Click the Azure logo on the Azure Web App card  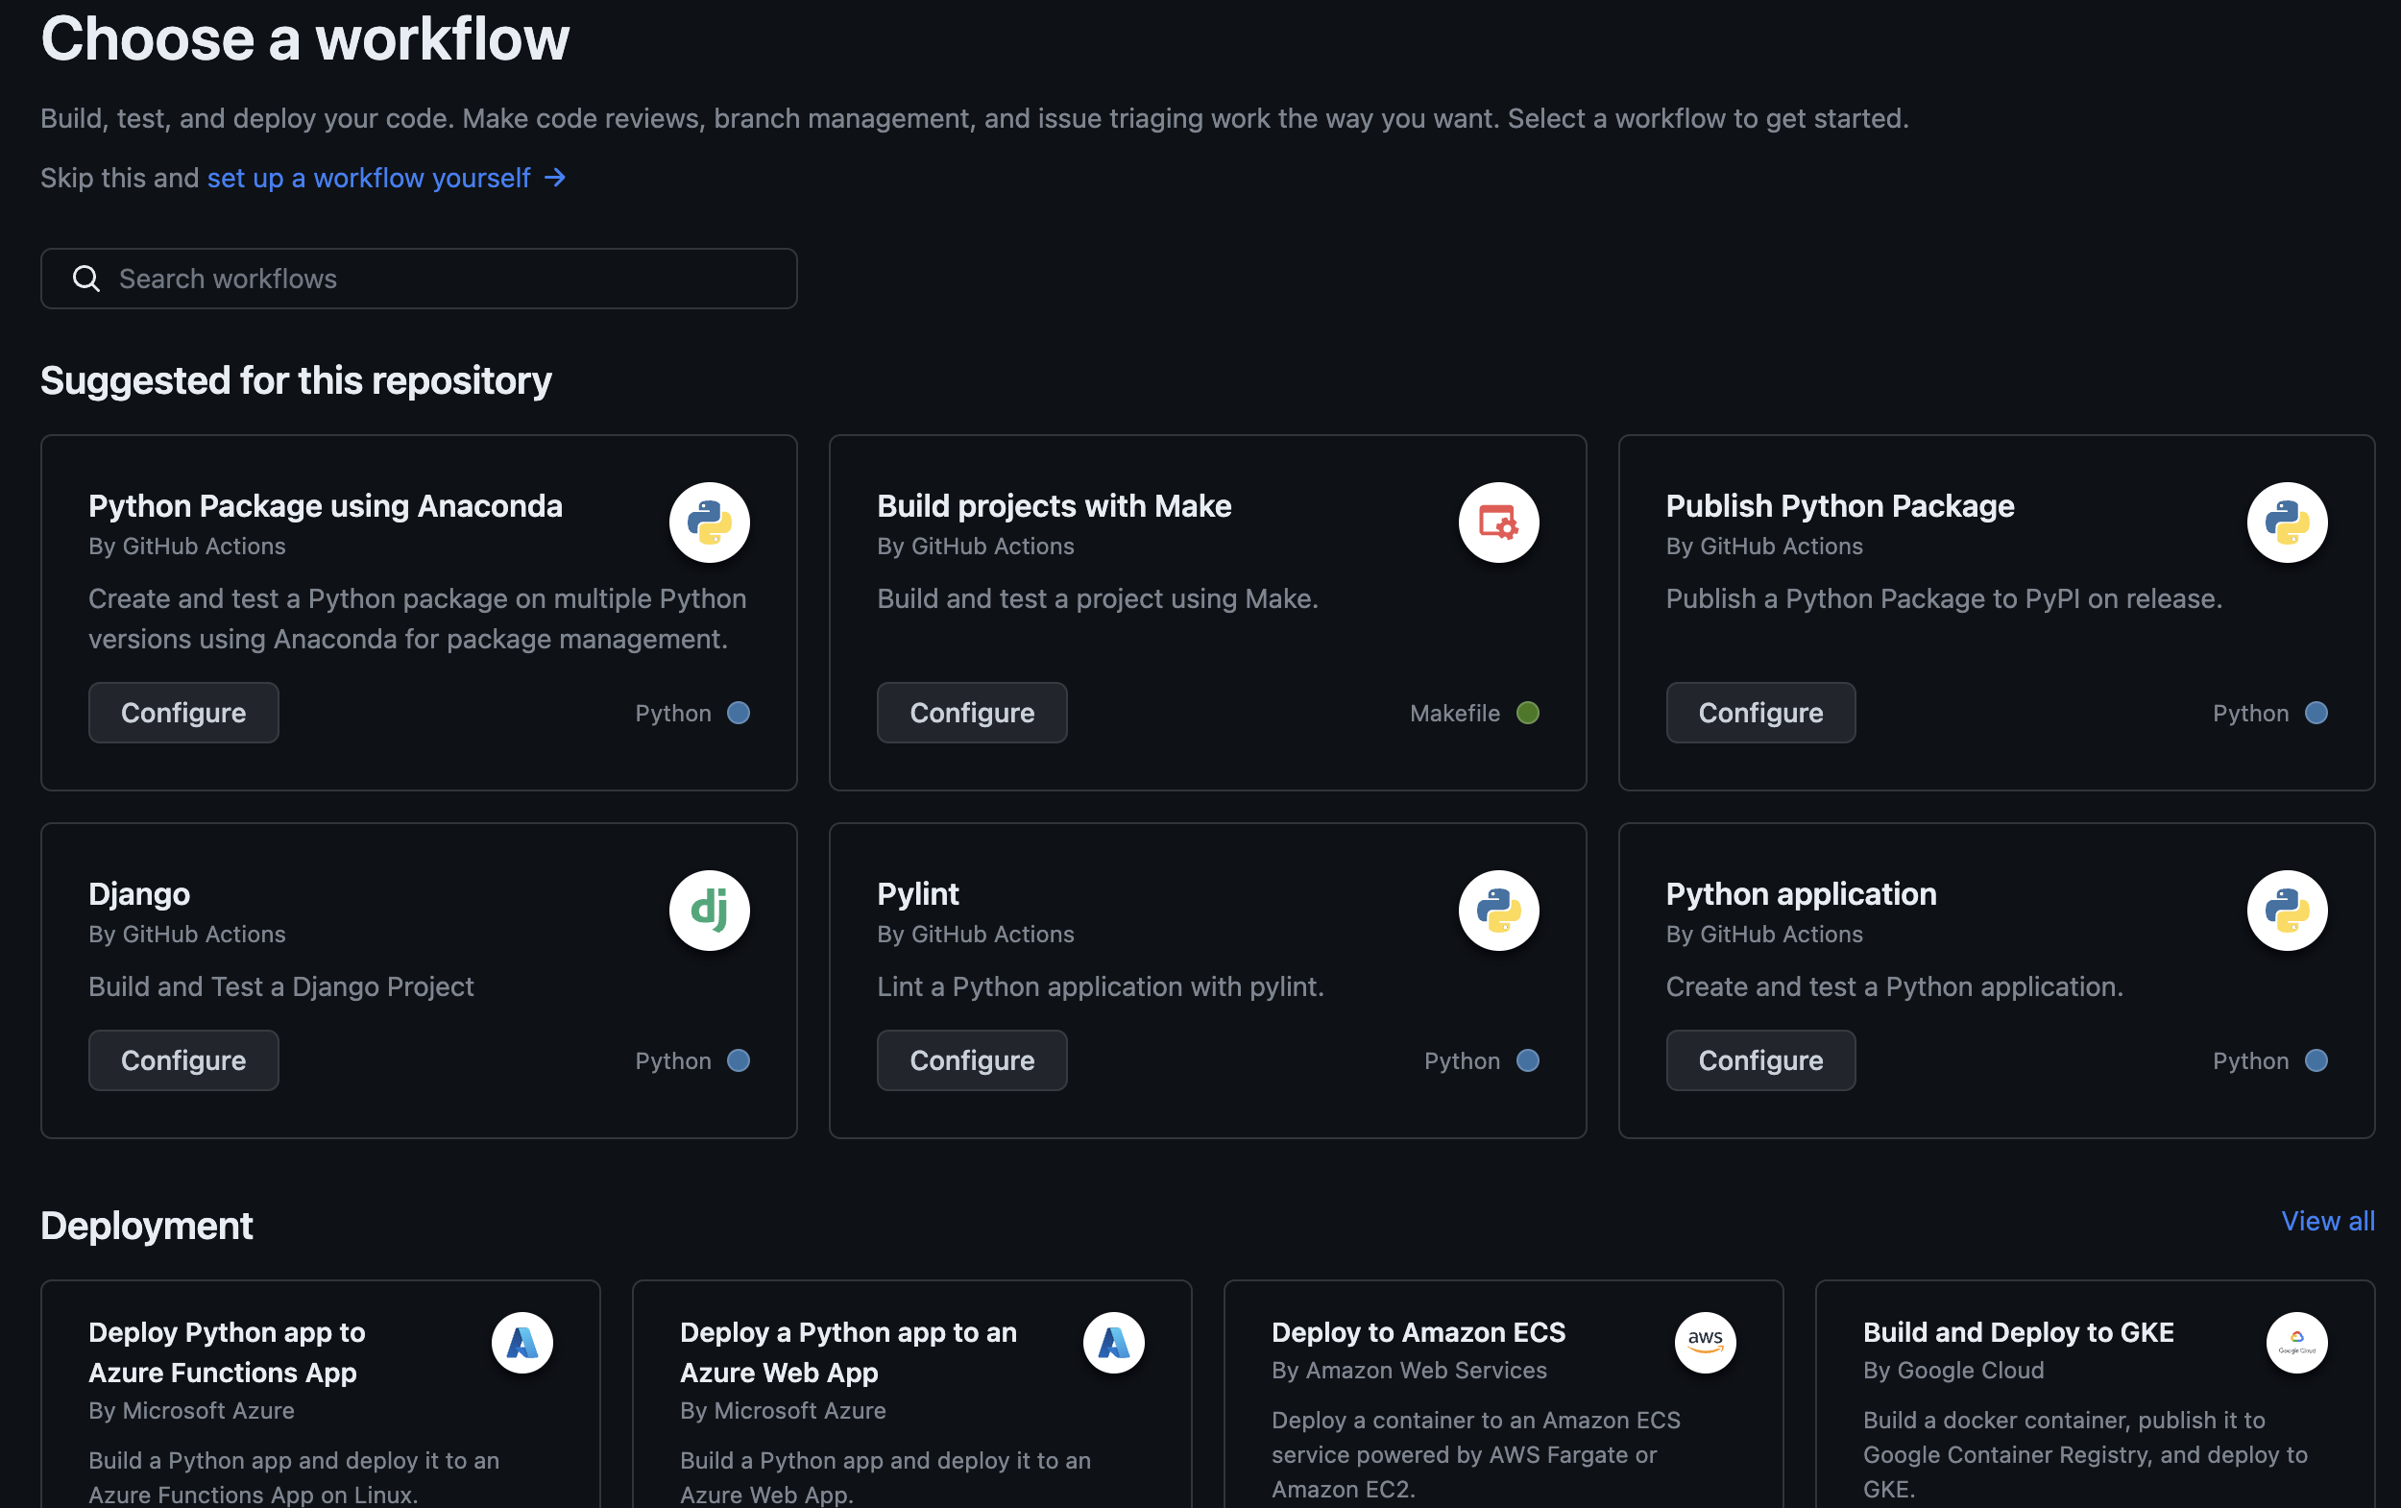[x=1113, y=1342]
